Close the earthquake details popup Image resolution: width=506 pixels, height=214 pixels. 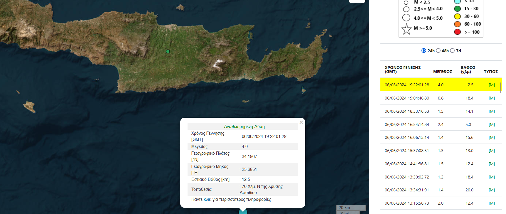click(x=301, y=122)
